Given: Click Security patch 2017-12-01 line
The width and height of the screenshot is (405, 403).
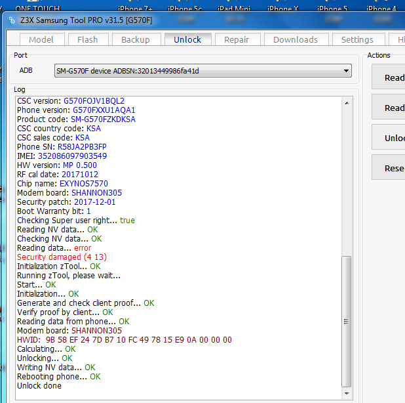Looking at the screenshot, I should click(x=66, y=202).
